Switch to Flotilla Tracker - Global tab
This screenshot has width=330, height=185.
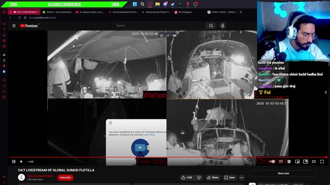(x=222, y=12)
